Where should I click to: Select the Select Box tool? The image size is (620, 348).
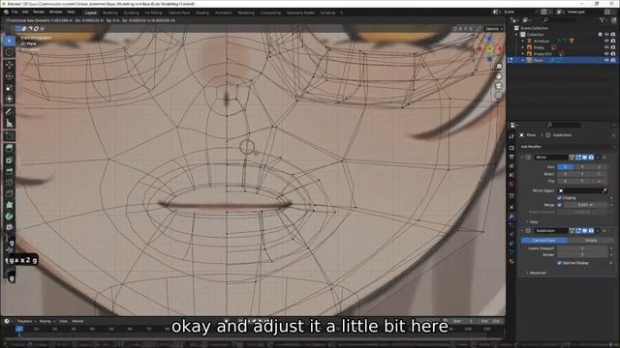coord(9,41)
